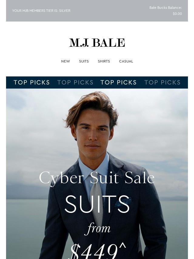Click the large SUITS text on hero image
Viewport: 194px width, 259px height.
pos(97,204)
